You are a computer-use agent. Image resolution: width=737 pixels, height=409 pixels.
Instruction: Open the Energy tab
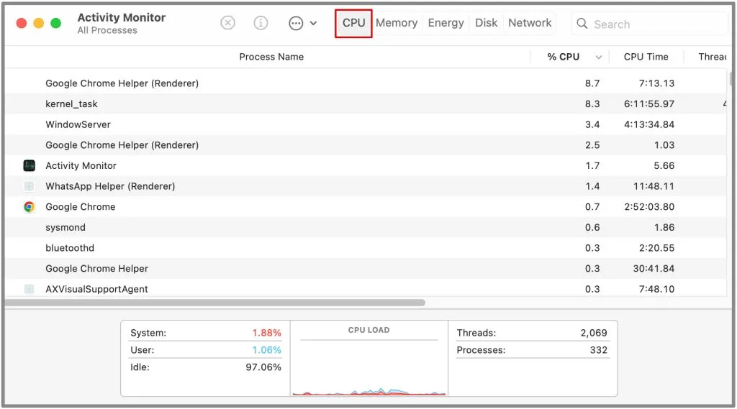coord(446,22)
